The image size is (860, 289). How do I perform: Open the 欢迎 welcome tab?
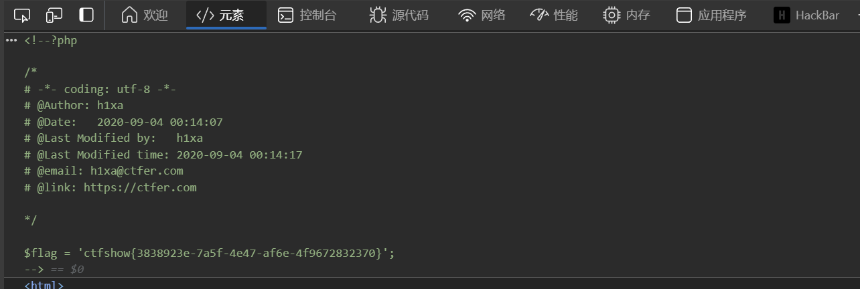145,15
